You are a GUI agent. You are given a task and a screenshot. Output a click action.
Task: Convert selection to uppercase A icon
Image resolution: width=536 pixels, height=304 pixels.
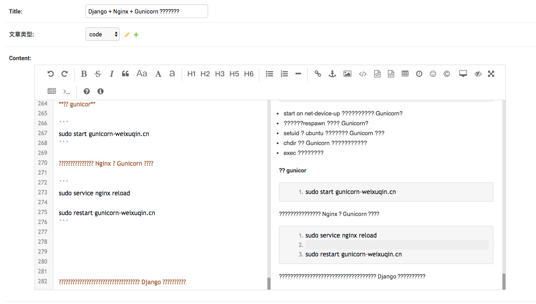(x=158, y=74)
